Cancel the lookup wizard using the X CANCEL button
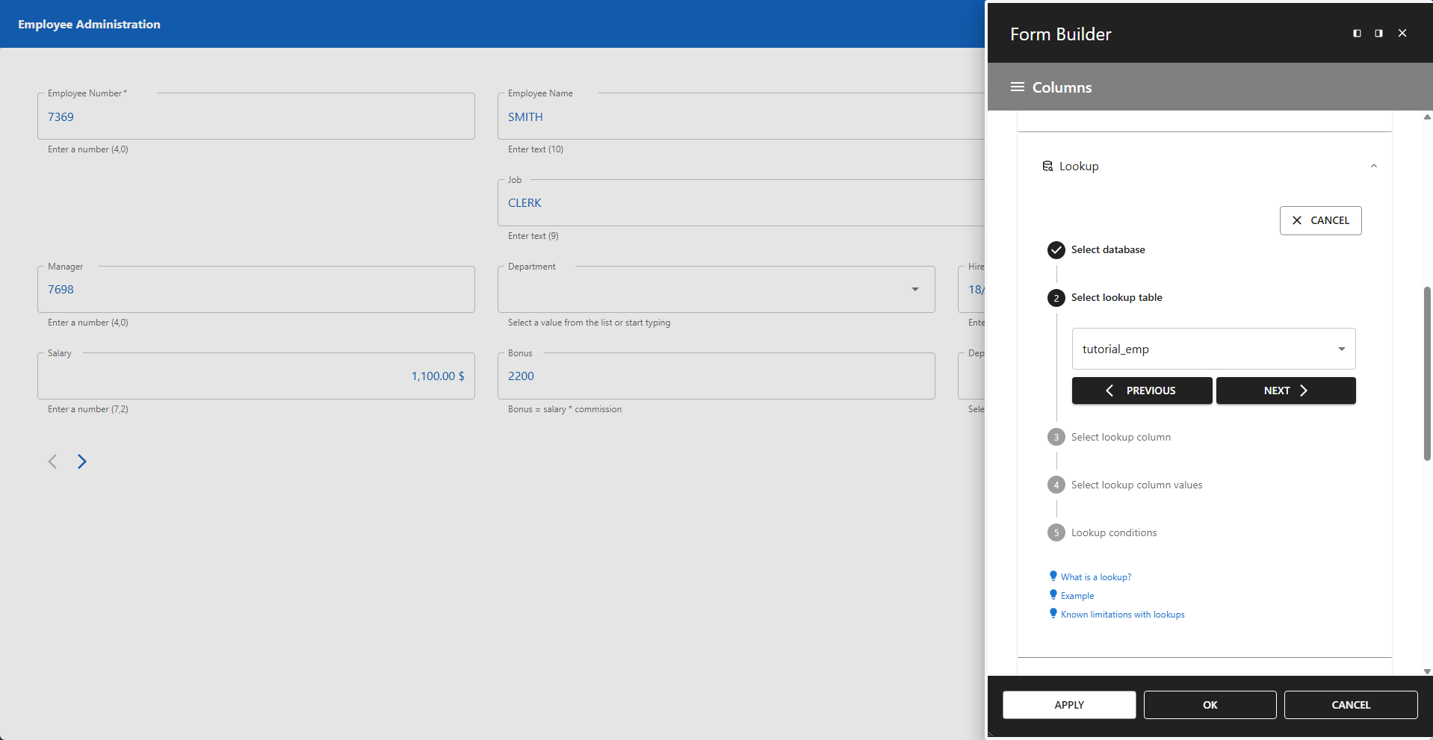The width and height of the screenshot is (1433, 740). click(1319, 220)
